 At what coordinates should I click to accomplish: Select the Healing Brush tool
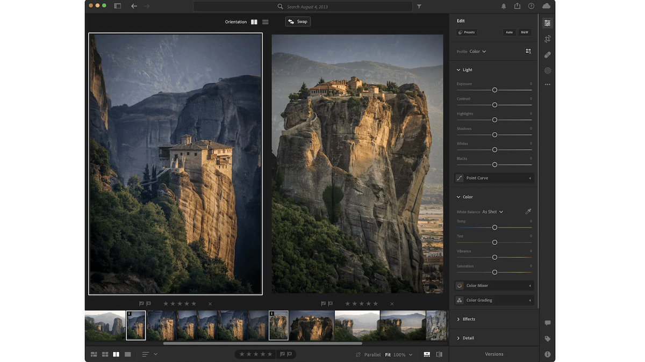pyautogui.click(x=547, y=55)
